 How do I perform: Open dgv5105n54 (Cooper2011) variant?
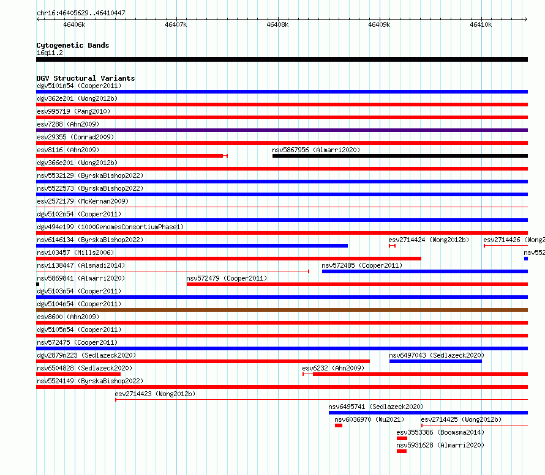[79, 330]
